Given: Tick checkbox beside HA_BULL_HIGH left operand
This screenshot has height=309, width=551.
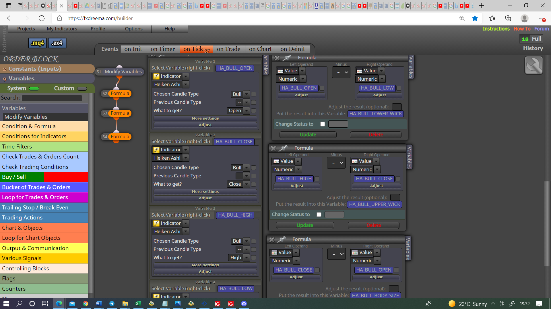Looking at the screenshot, I should point(317,179).
